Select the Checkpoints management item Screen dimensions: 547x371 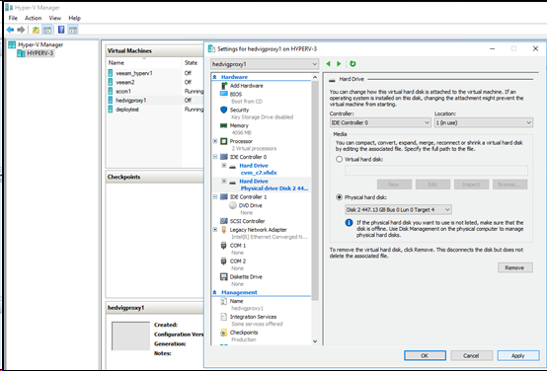pyautogui.click(x=244, y=333)
